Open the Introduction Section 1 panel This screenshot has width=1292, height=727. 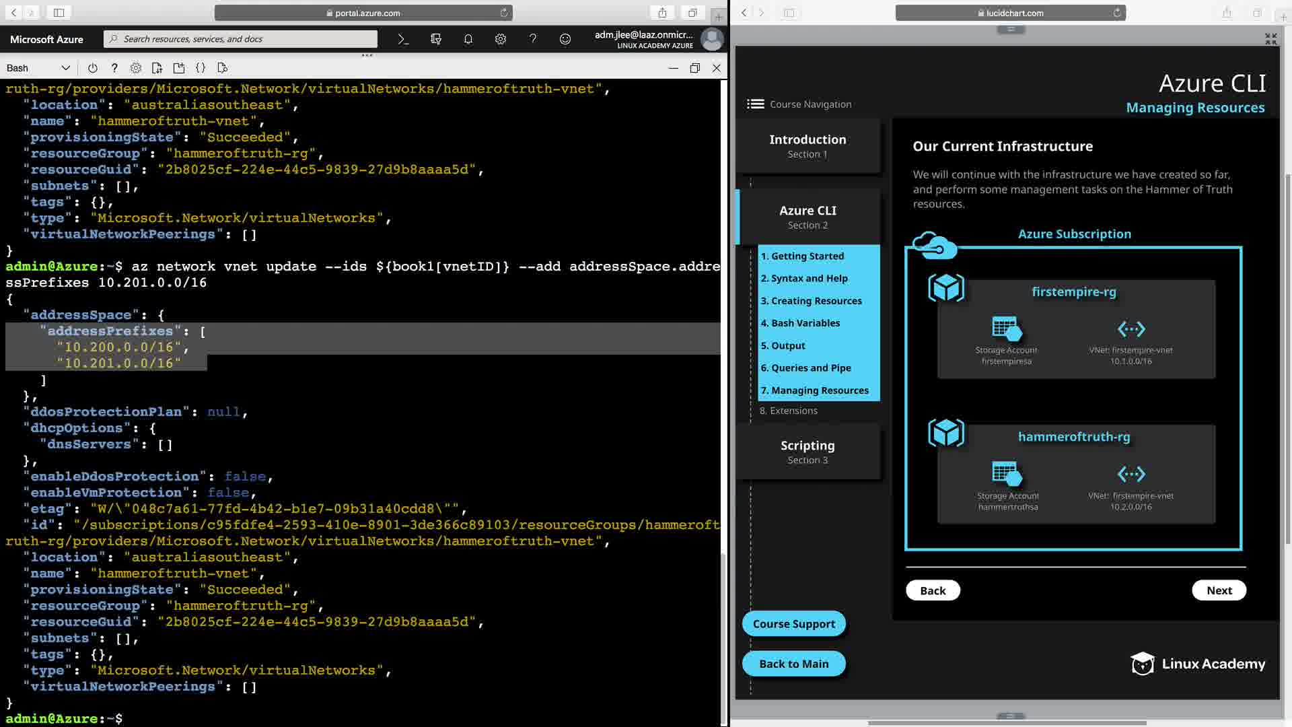pyautogui.click(x=808, y=146)
